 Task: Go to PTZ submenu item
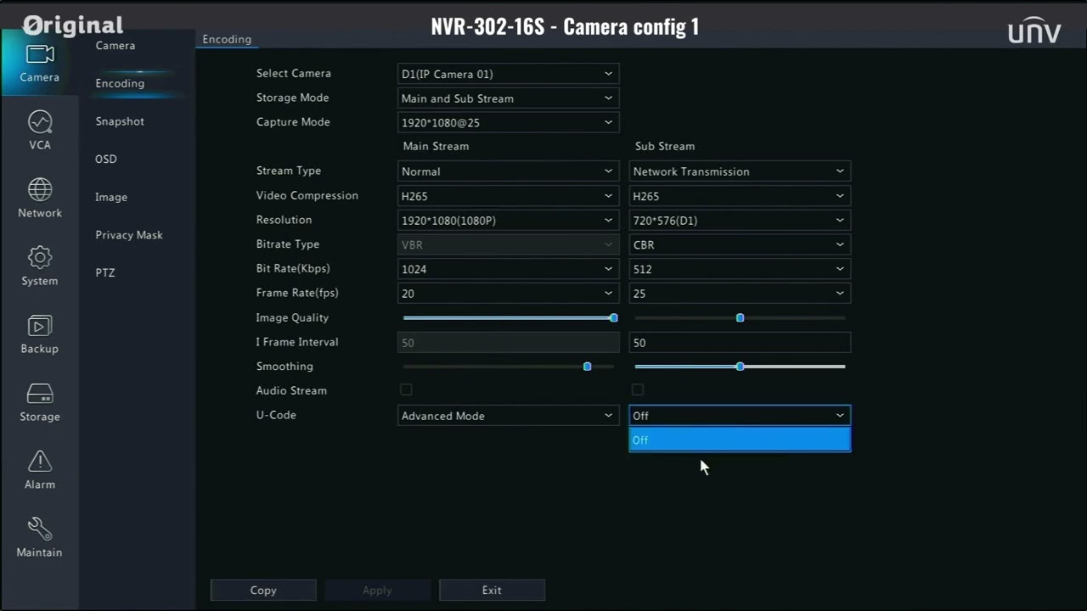click(x=105, y=273)
